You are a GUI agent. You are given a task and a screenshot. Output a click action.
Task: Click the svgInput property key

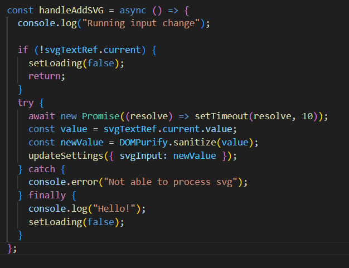[141, 156]
